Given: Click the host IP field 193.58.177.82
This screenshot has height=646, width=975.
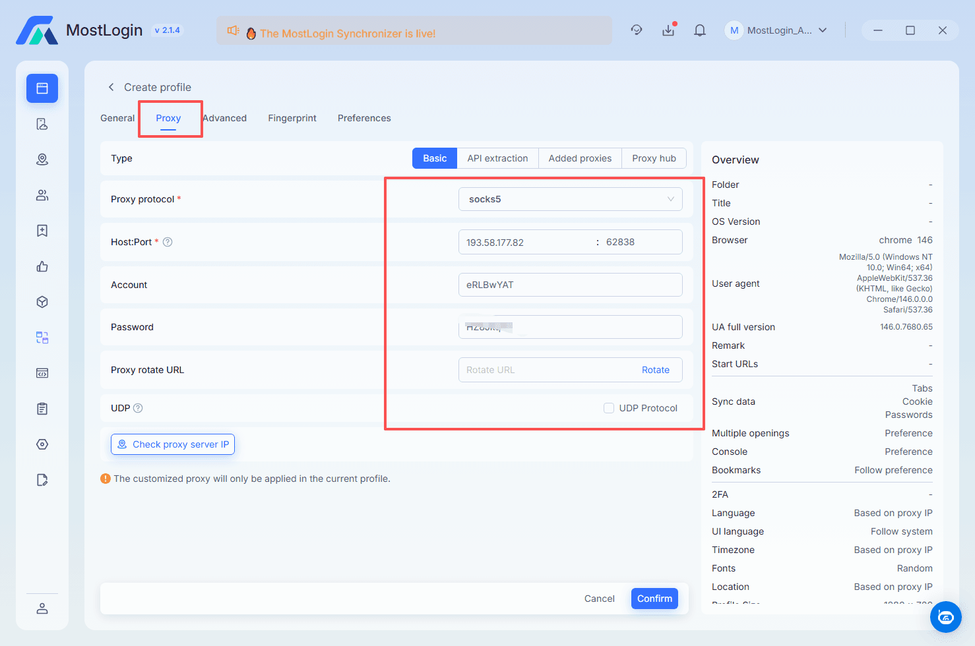Looking at the screenshot, I should (x=526, y=242).
